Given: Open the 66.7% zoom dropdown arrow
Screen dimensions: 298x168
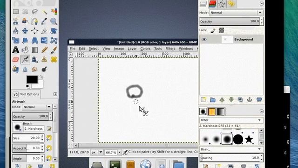Looking at the screenshot, I should [x=120, y=152].
